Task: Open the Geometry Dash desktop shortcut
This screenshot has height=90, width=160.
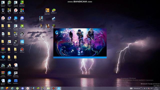Action: [41, 27]
